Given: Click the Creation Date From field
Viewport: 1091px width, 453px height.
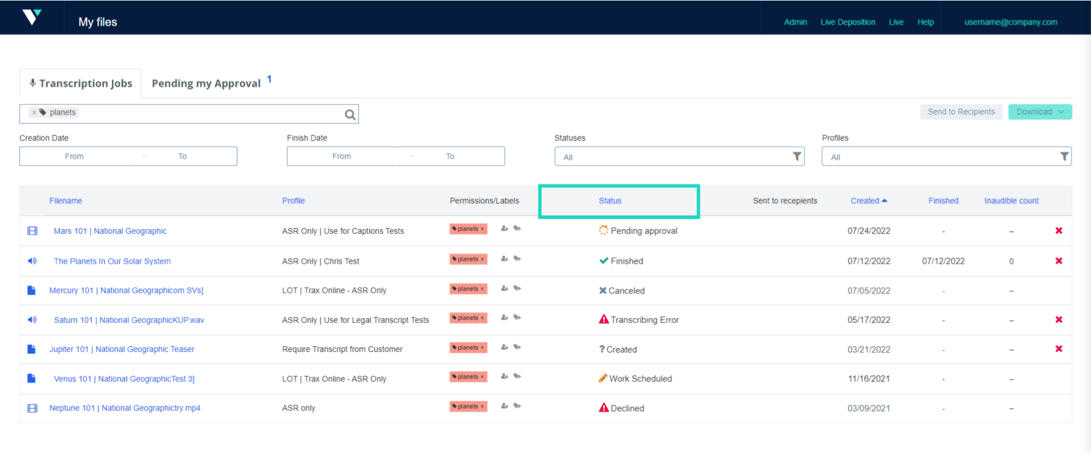Looking at the screenshot, I should pos(74,157).
